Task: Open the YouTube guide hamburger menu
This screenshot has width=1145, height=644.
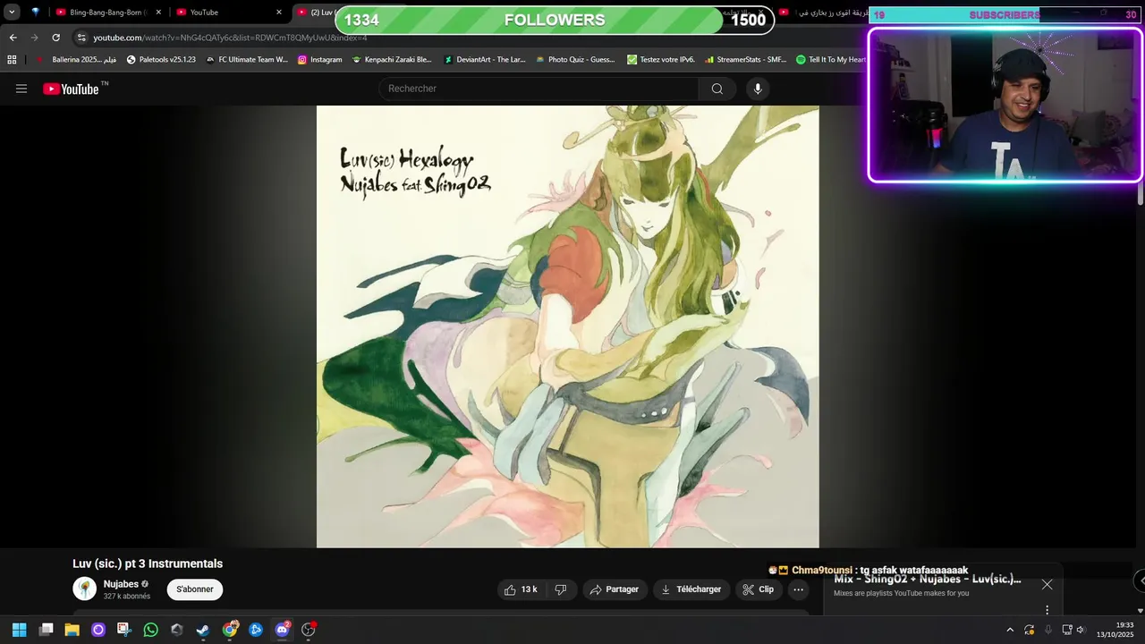Action: (x=21, y=89)
